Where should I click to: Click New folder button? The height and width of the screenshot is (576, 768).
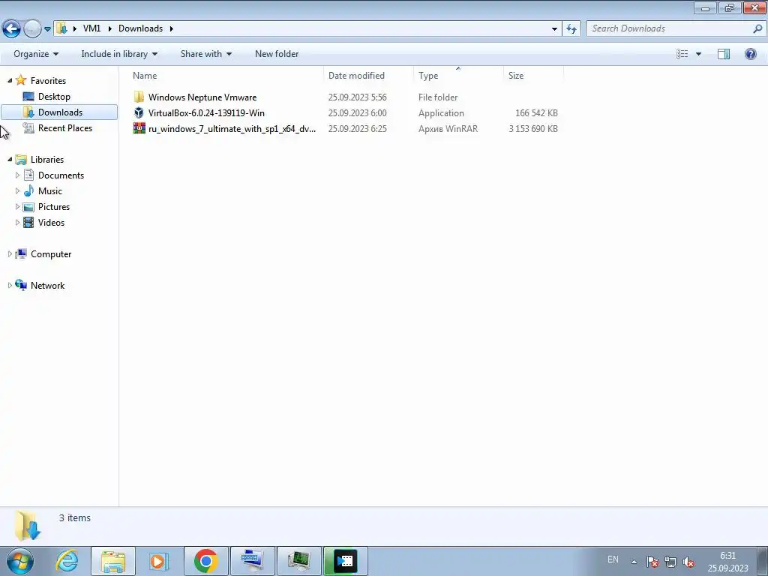point(277,54)
